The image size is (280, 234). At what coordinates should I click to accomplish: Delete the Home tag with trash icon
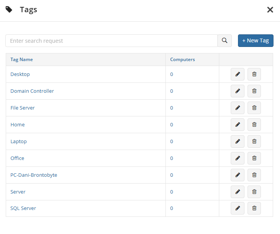[x=254, y=124]
